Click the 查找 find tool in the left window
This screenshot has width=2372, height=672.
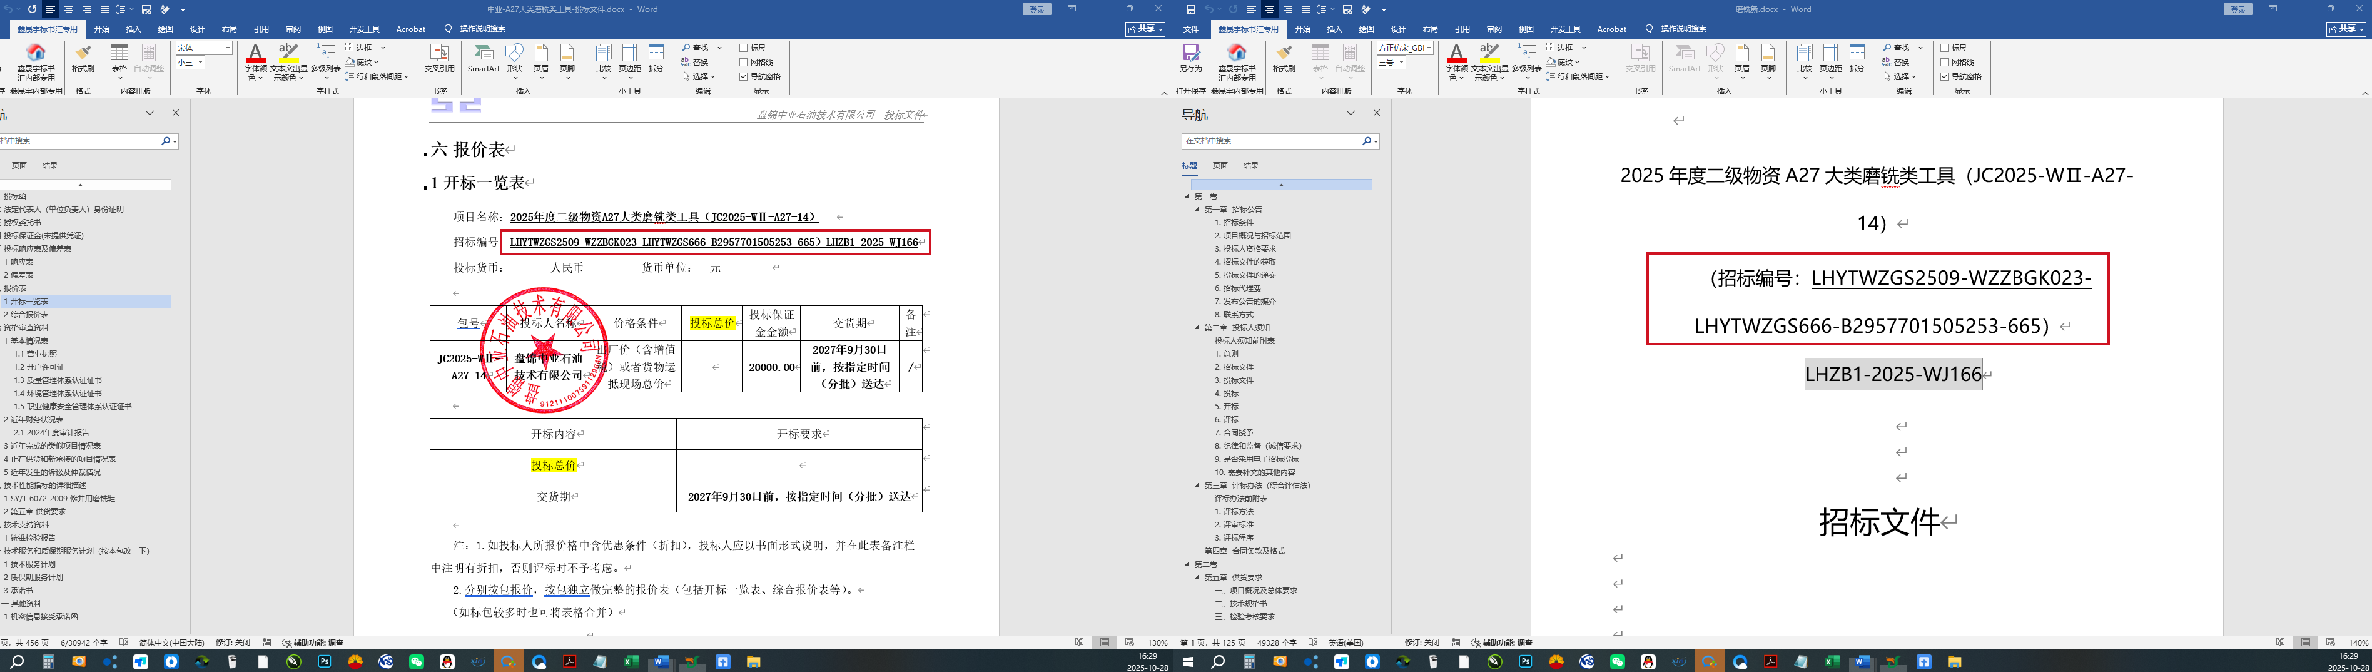click(x=696, y=48)
